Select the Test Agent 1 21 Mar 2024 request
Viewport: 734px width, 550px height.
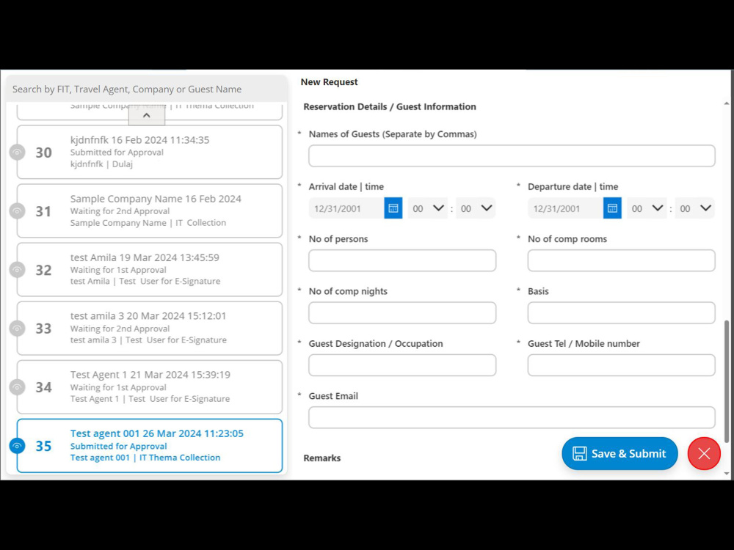(x=150, y=387)
